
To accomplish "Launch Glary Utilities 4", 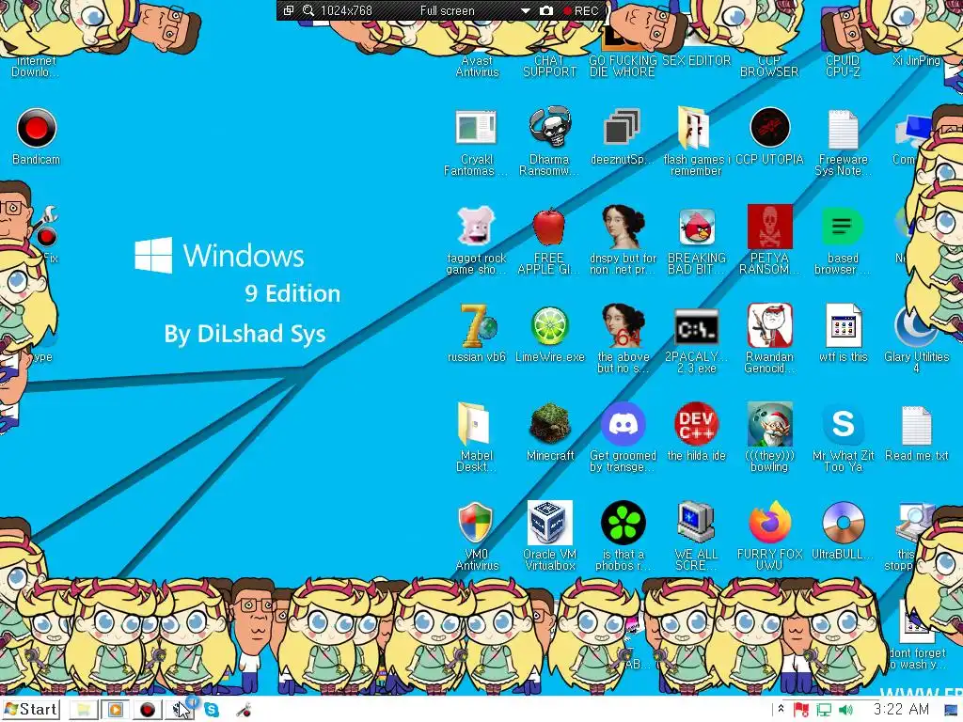I will point(916,326).
